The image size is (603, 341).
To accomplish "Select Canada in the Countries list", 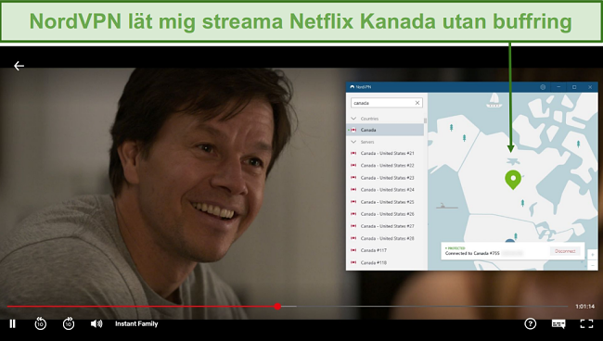I will pyautogui.click(x=385, y=130).
